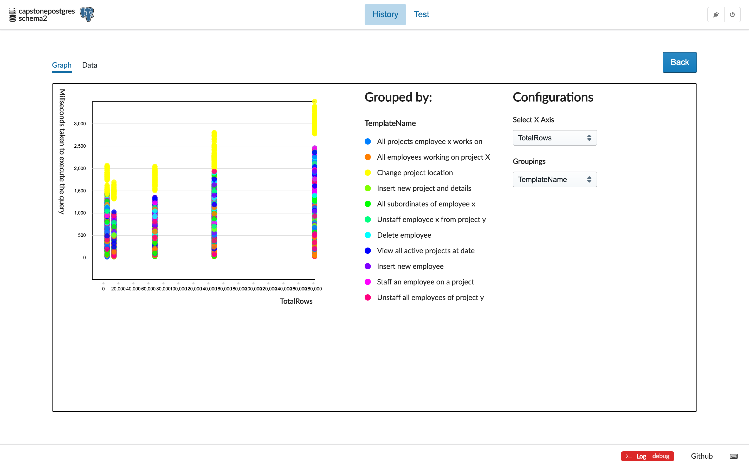Image resolution: width=749 pixels, height=468 pixels.
Task: Open the Groupings TemplateName dropdown
Action: click(554, 179)
